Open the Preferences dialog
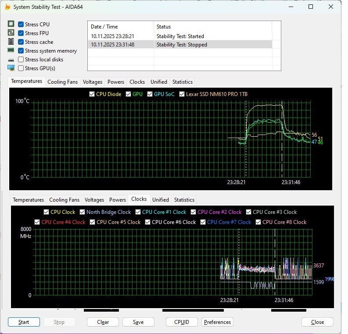Image resolution: width=348 pixels, height=334 pixels. 217,322
